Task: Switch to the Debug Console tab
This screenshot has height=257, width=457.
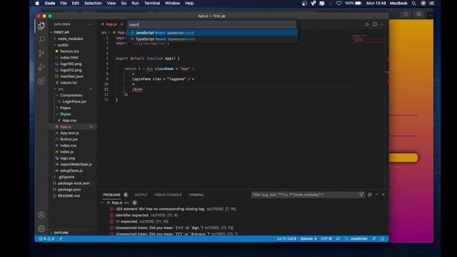Action: click(x=168, y=195)
